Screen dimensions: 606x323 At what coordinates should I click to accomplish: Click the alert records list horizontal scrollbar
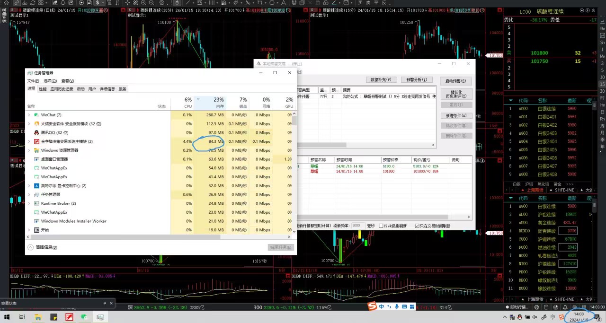click(x=384, y=217)
